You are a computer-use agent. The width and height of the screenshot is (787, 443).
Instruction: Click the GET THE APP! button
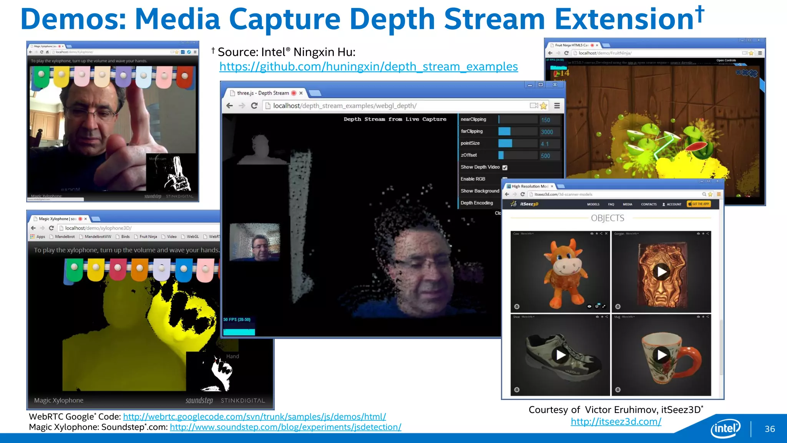tap(699, 204)
